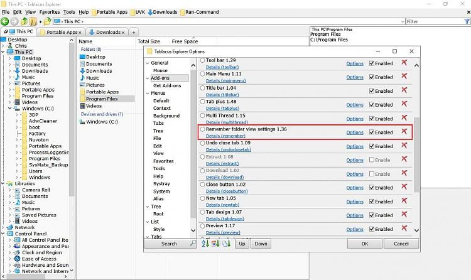
Task: Open the Tools menu
Action: [x=69, y=12]
